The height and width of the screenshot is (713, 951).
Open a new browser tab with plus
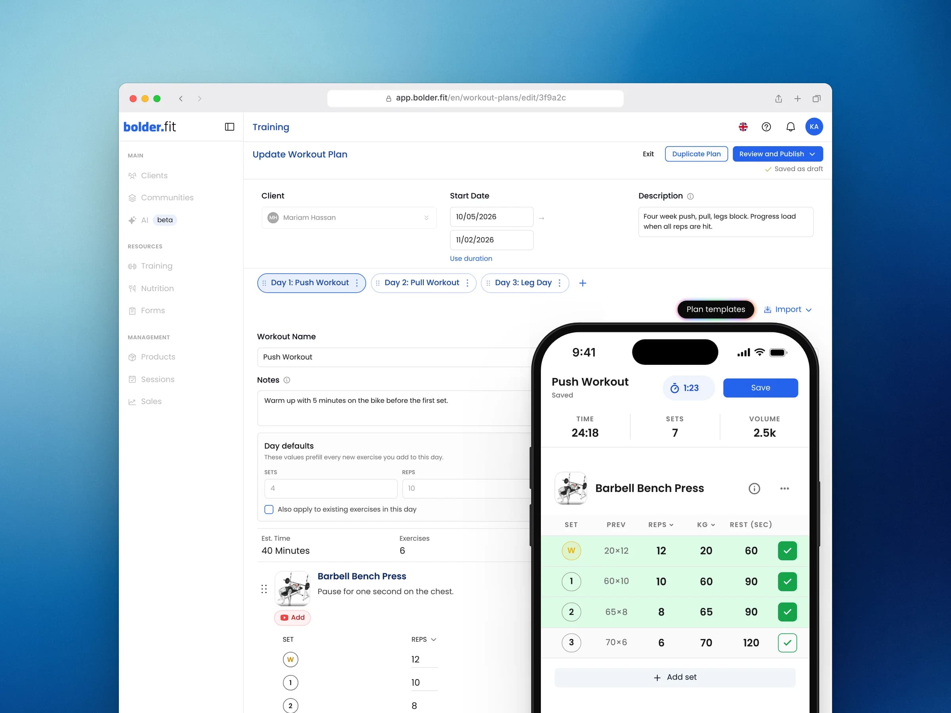797,99
